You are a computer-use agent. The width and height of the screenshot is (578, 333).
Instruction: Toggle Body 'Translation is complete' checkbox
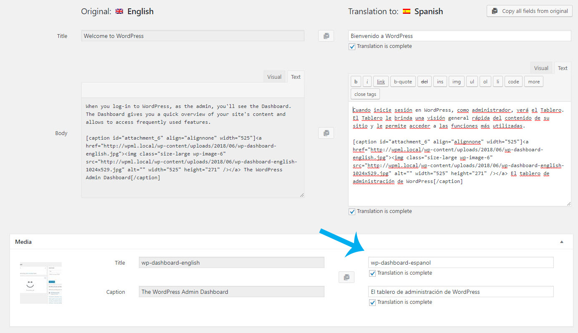click(352, 212)
